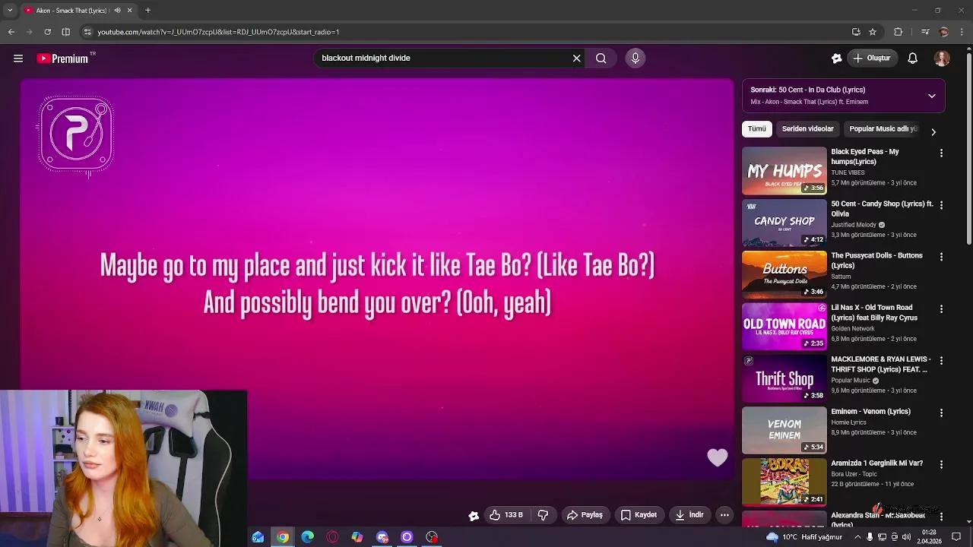The image size is (973, 547).
Task: Open the Venom Eminem thumbnail
Action: click(784, 430)
